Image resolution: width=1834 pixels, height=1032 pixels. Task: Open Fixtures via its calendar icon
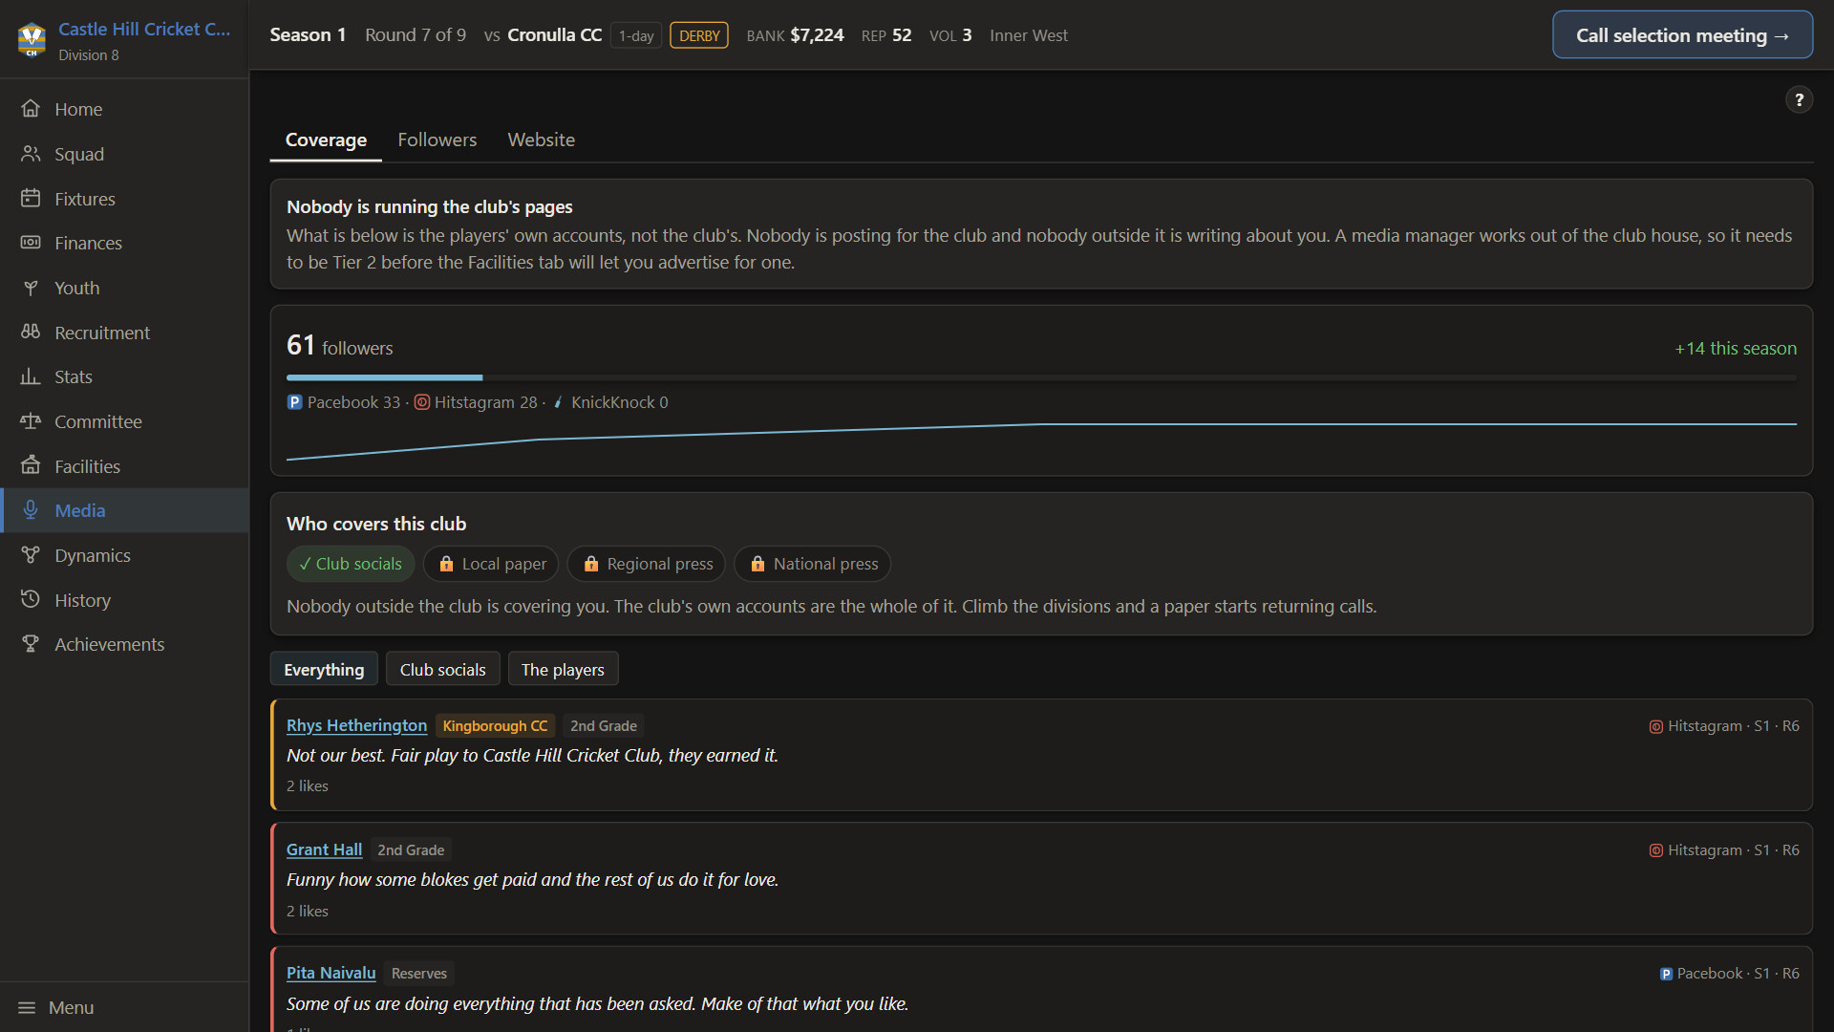(x=31, y=199)
